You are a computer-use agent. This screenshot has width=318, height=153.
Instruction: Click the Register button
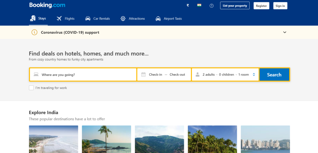click(x=261, y=6)
